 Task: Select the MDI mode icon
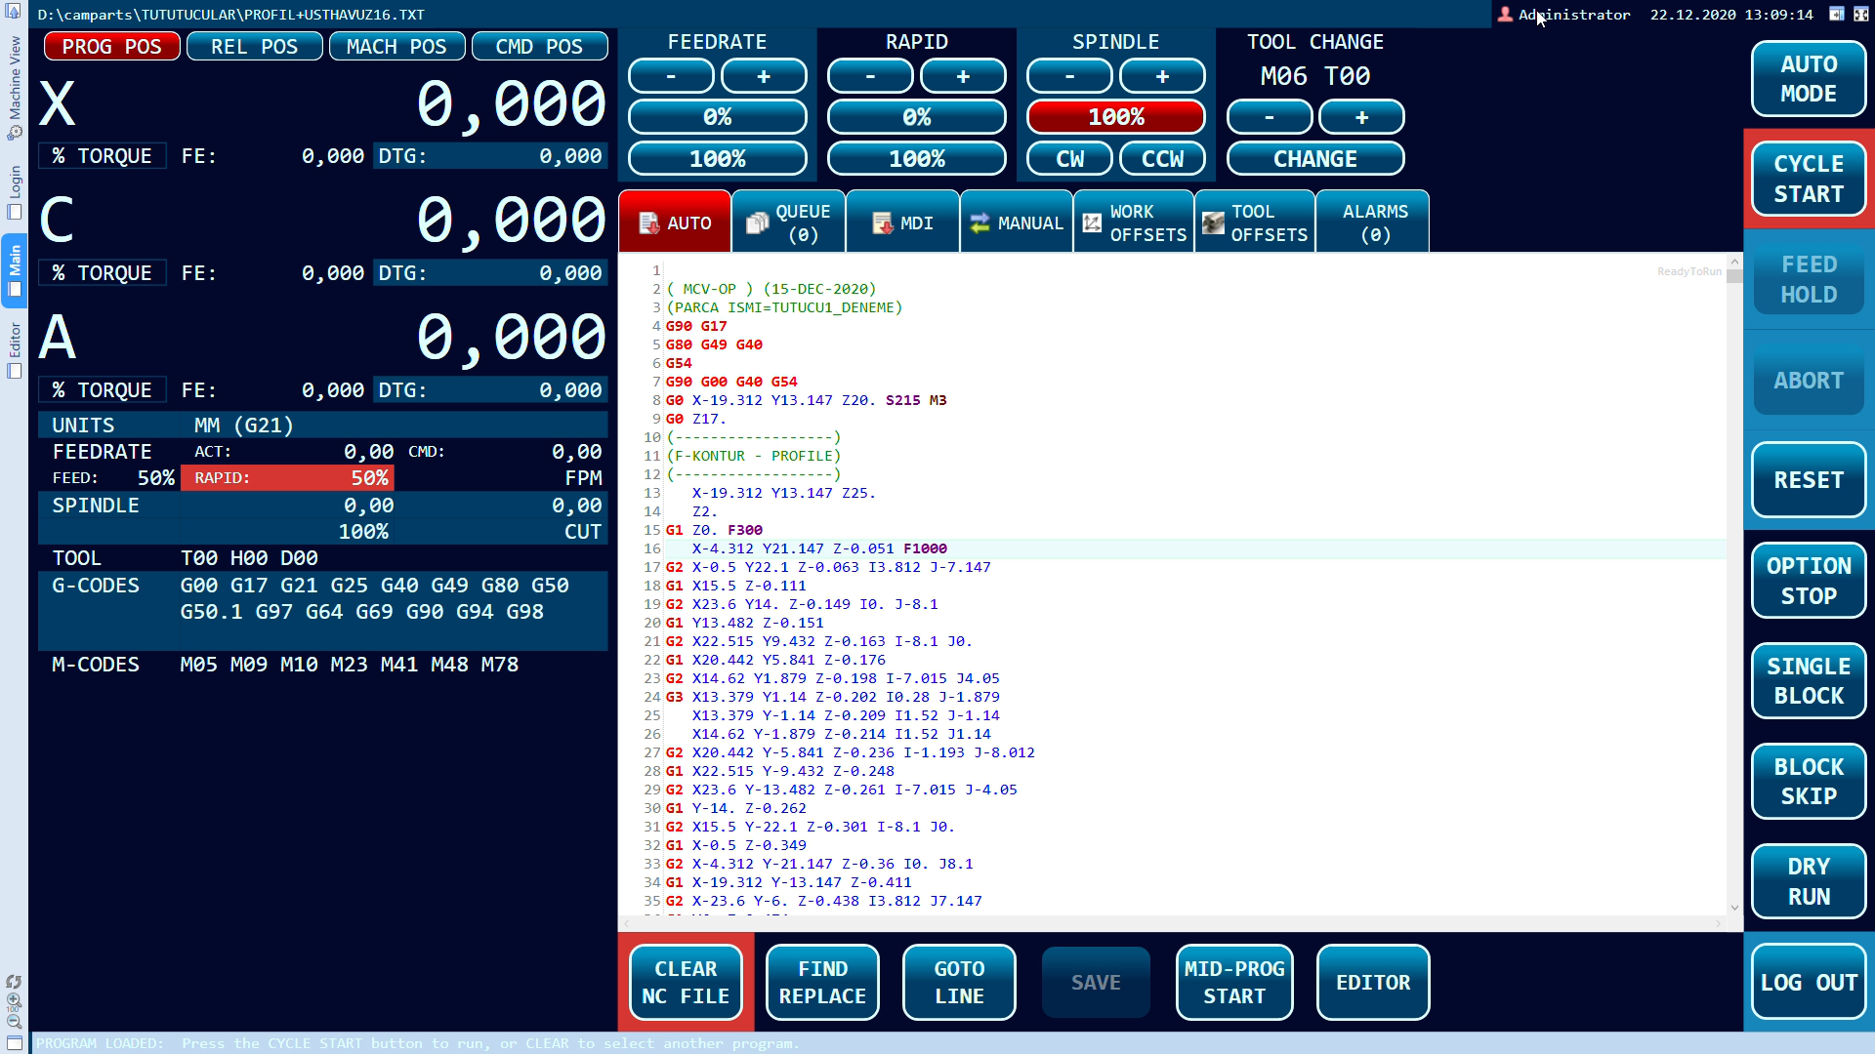(901, 223)
